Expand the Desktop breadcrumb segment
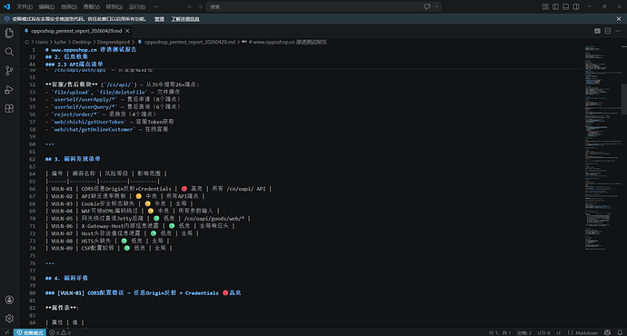The width and height of the screenshot is (627, 336). 82,42
